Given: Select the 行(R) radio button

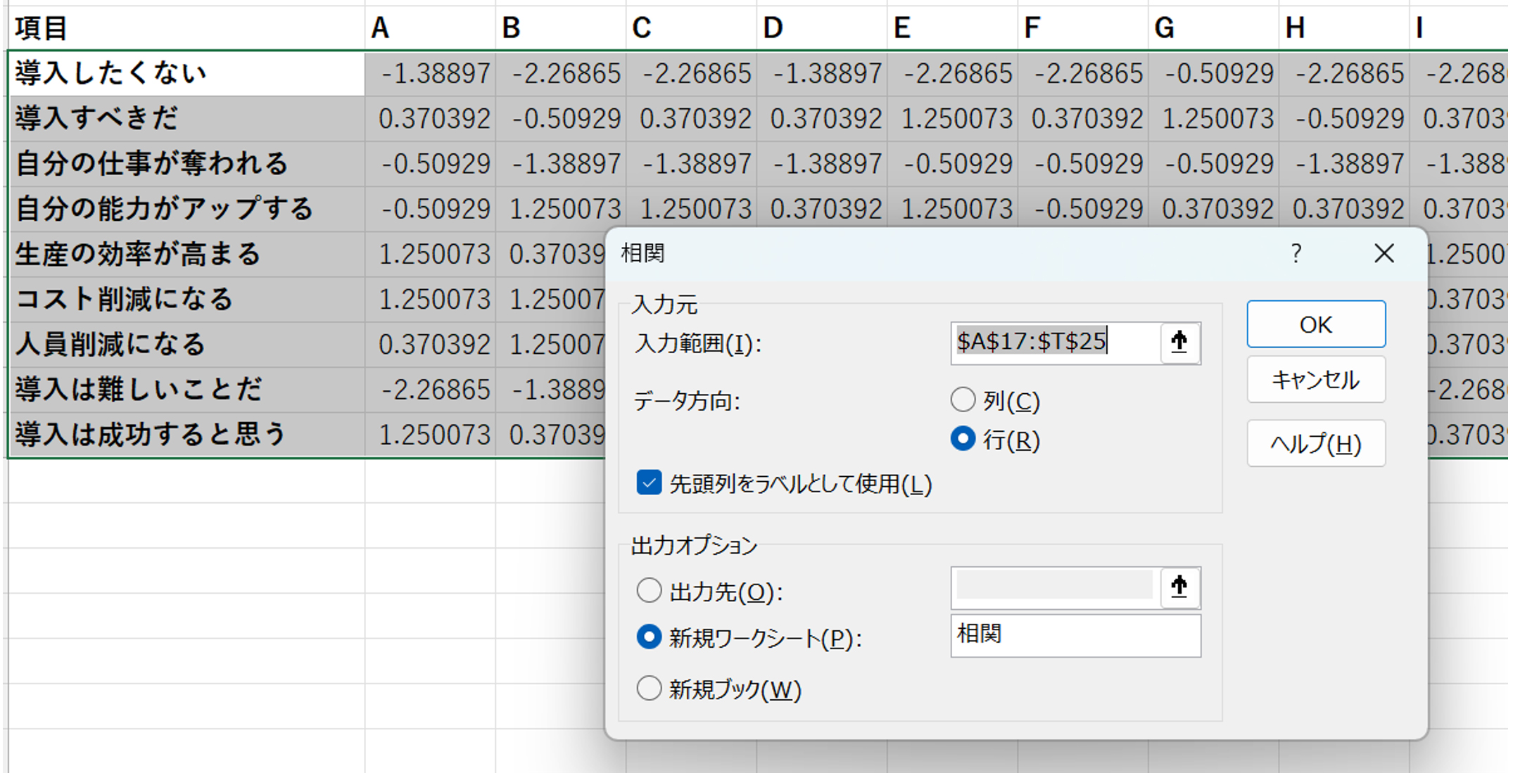Looking at the screenshot, I should click(x=963, y=440).
